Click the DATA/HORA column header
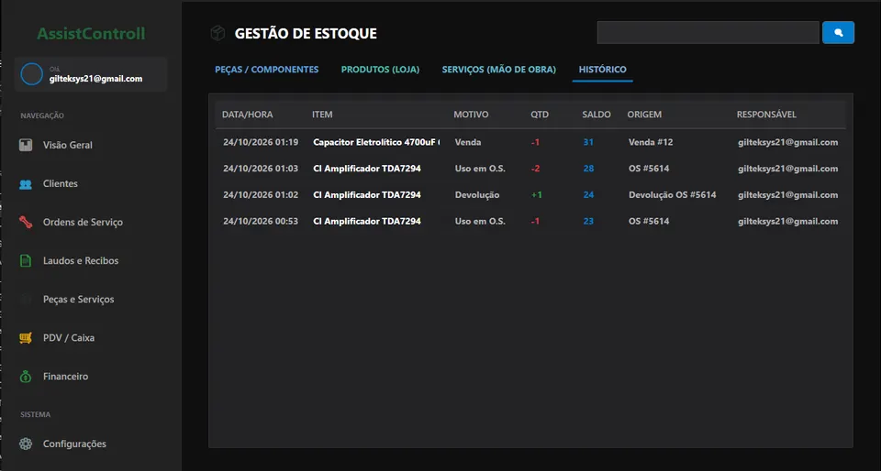The height and width of the screenshot is (471, 881). (x=247, y=115)
